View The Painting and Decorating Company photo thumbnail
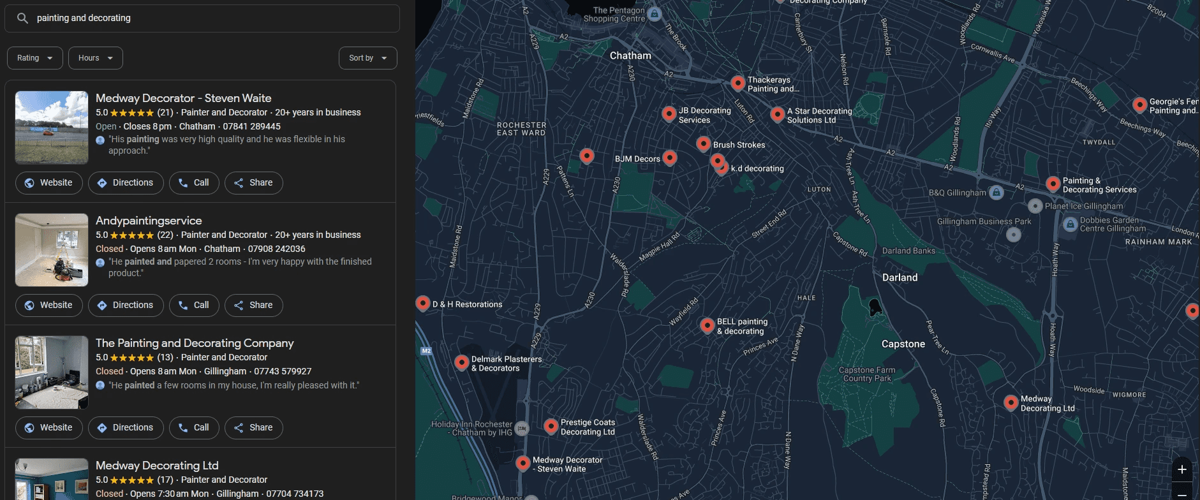Screen dimensions: 1200x500 coord(52,372)
